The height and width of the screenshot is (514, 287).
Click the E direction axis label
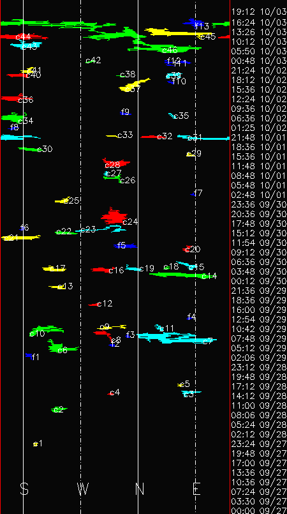point(196,489)
